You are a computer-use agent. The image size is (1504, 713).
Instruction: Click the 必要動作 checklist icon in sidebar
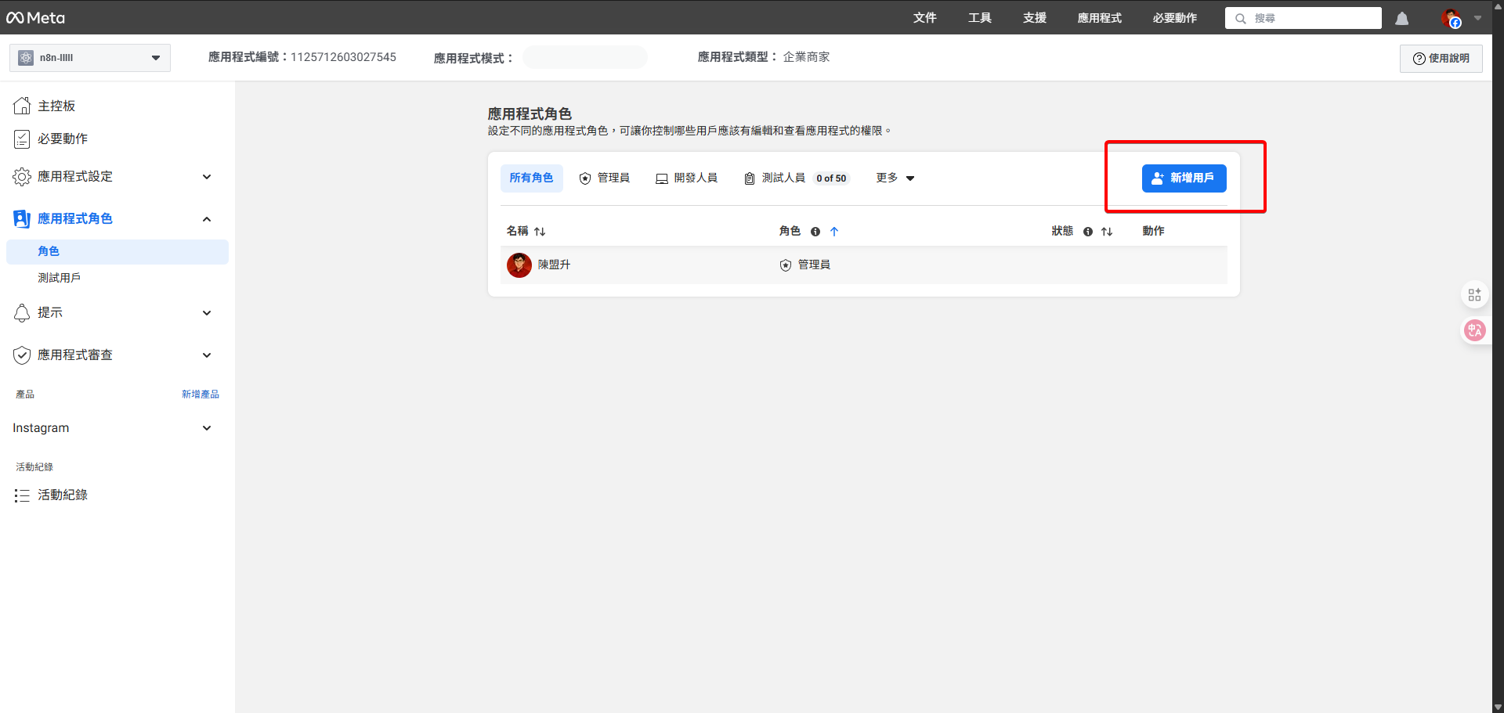[22, 139]
